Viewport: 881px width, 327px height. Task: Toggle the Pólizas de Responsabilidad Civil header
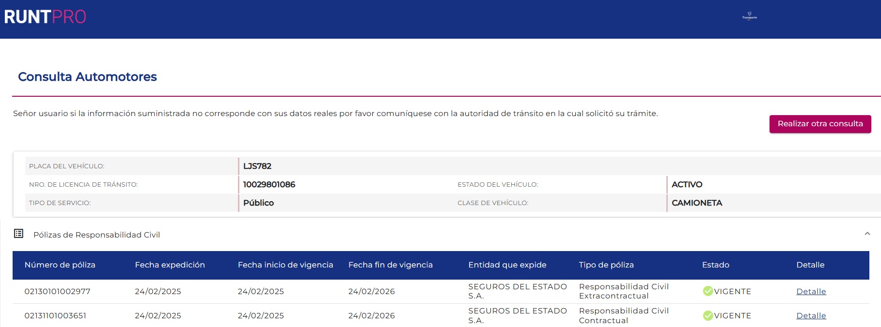click(x=96, y=235)
